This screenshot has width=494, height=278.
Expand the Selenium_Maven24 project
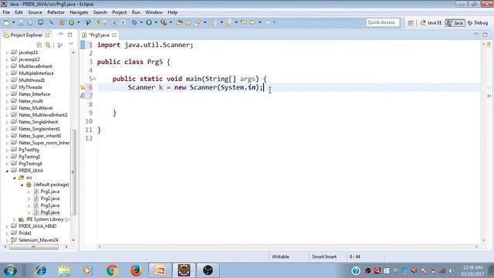click(7, 240)
